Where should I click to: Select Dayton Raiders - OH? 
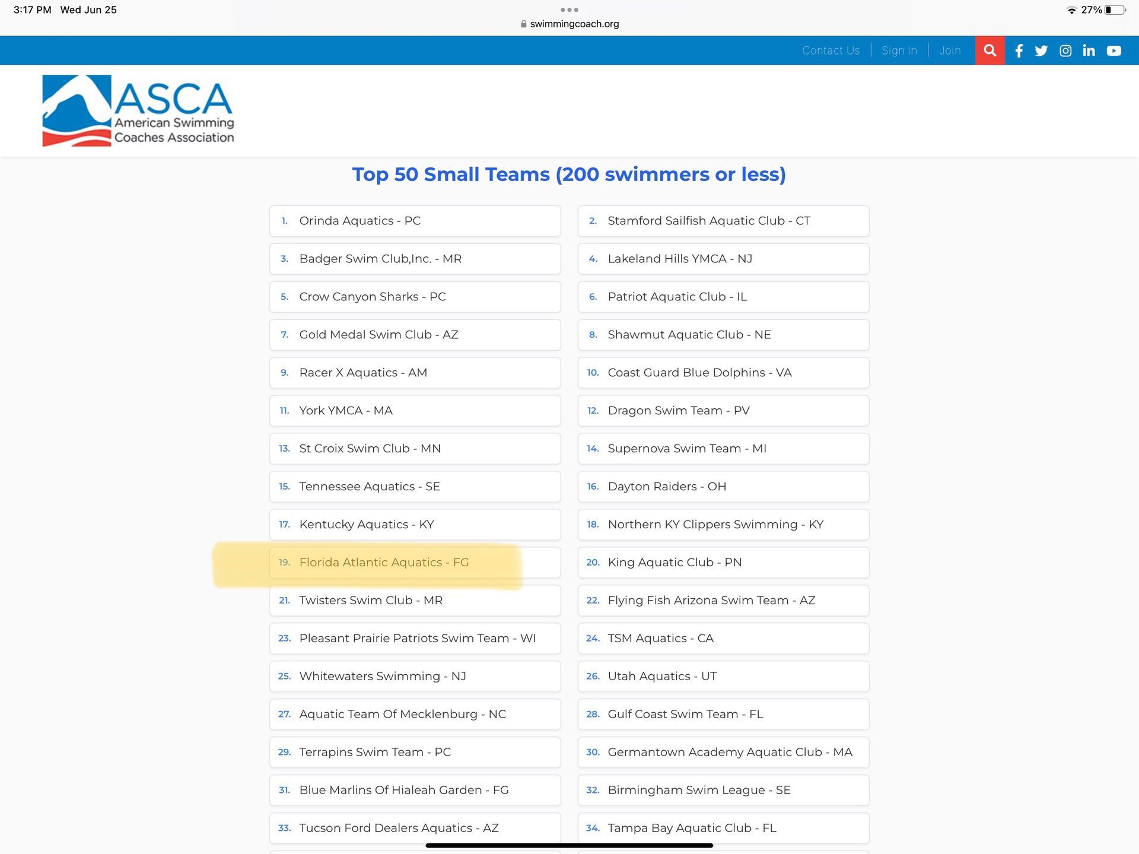coord(723,487)
